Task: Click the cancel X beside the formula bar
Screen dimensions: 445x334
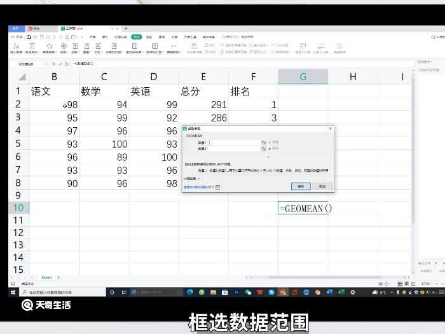Action: (x=53, y=64)
